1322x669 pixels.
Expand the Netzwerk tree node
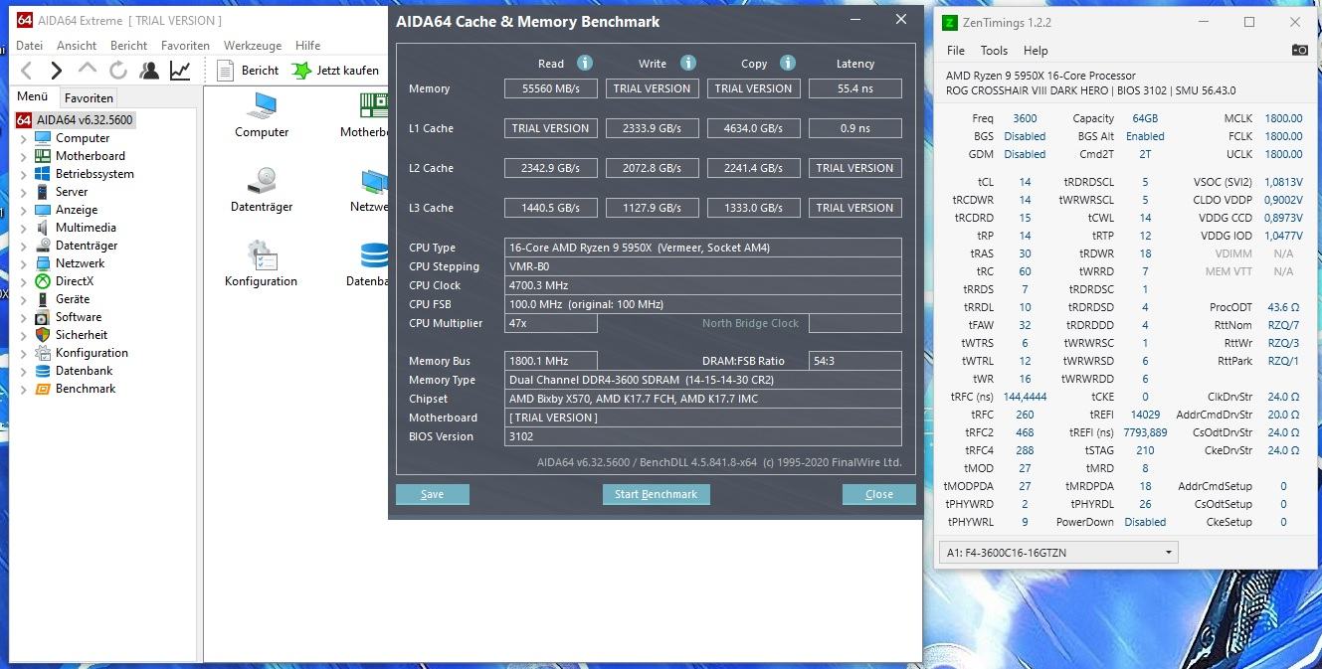[24, 264]
